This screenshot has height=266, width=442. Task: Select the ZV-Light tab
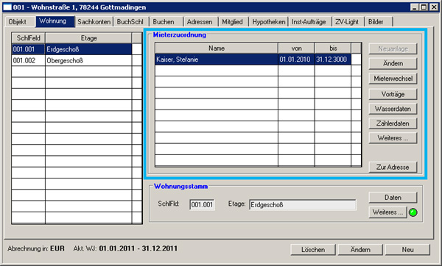pos(347,22)
